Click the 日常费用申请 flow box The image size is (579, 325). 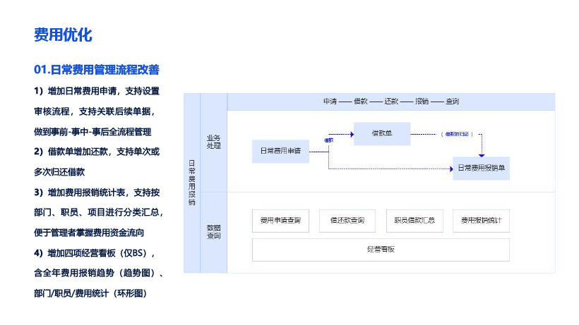coord(280,151)
